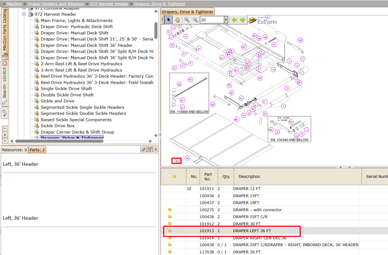Click callout 37 in the diagram
The height and width of the screenshot is (255, 388).
click(x=265, y=114)
